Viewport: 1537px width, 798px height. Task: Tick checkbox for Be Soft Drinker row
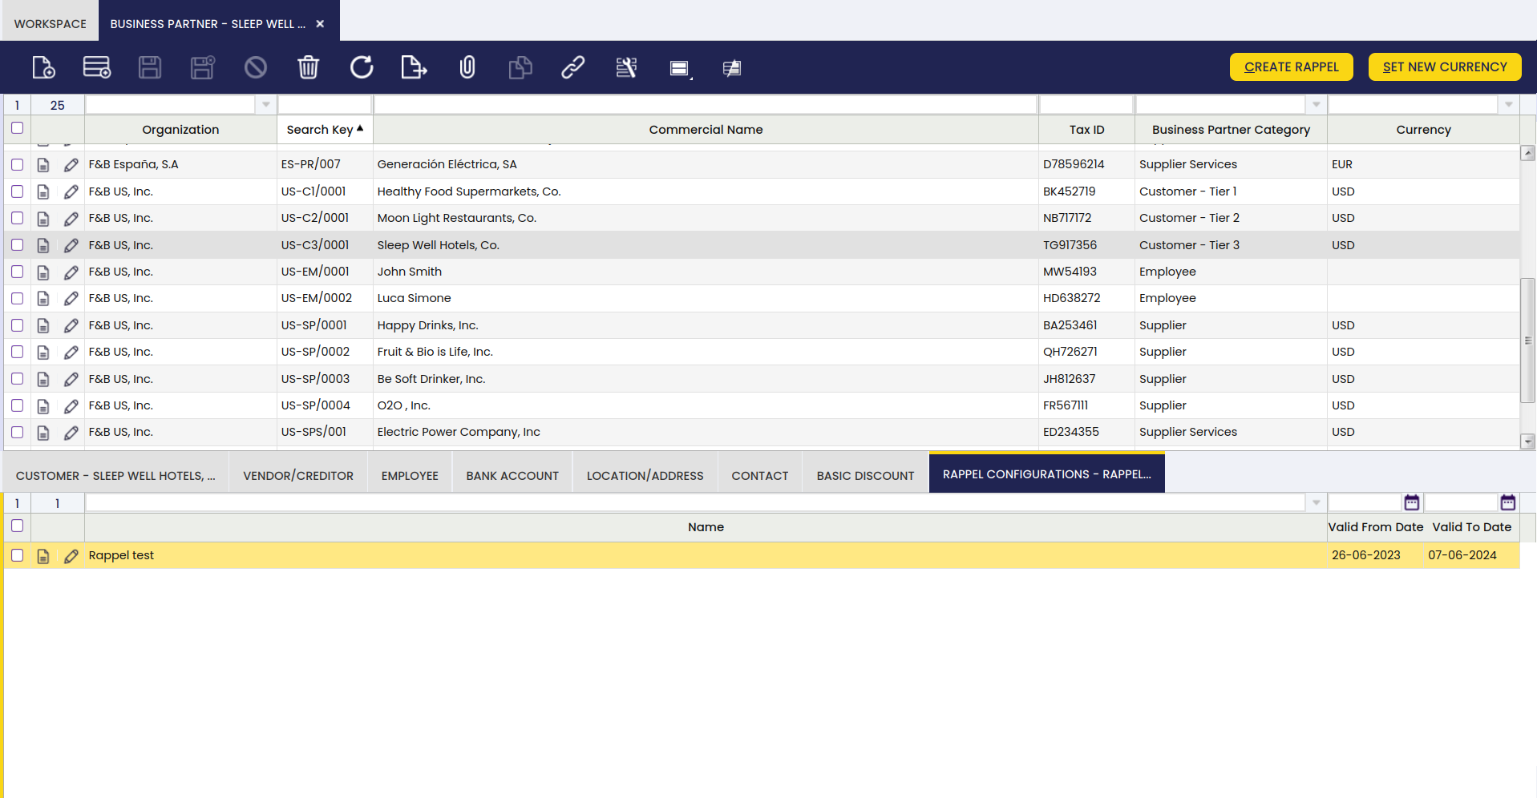pos(17,378)
